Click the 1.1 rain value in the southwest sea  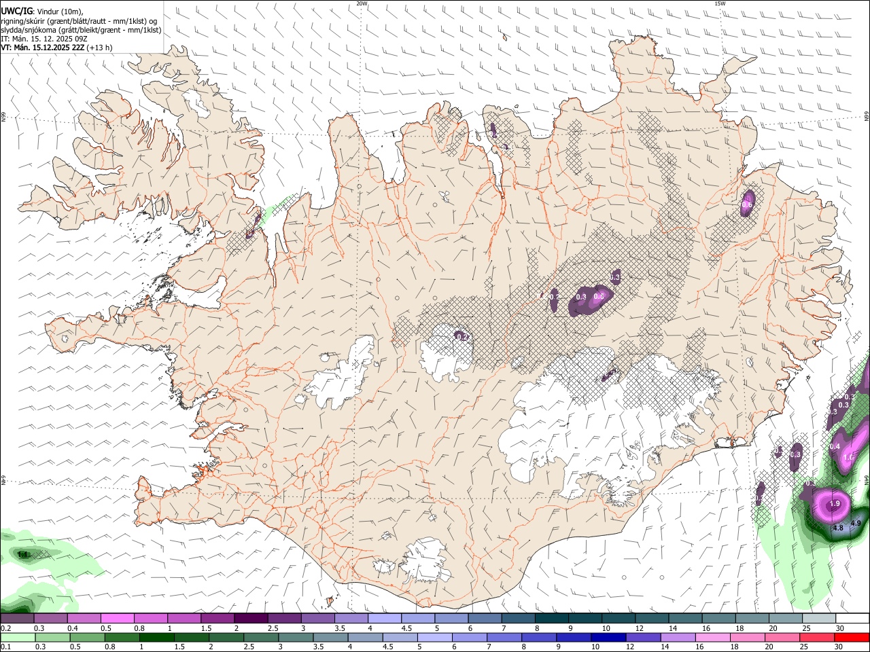click(x=24, y=555)
